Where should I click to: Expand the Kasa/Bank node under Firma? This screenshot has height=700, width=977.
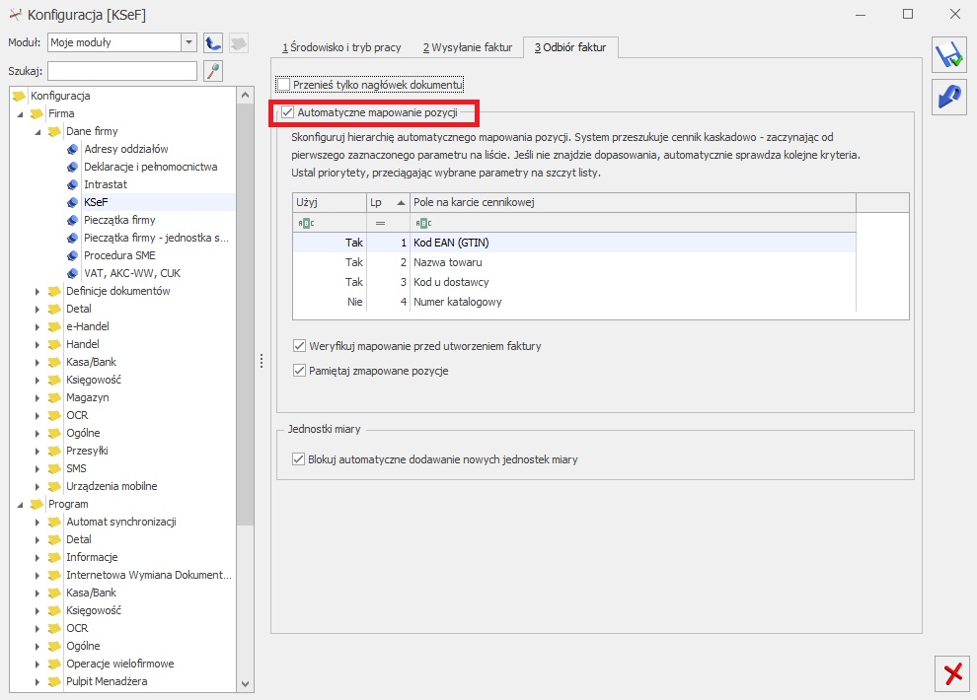click(x=38, y=362)
